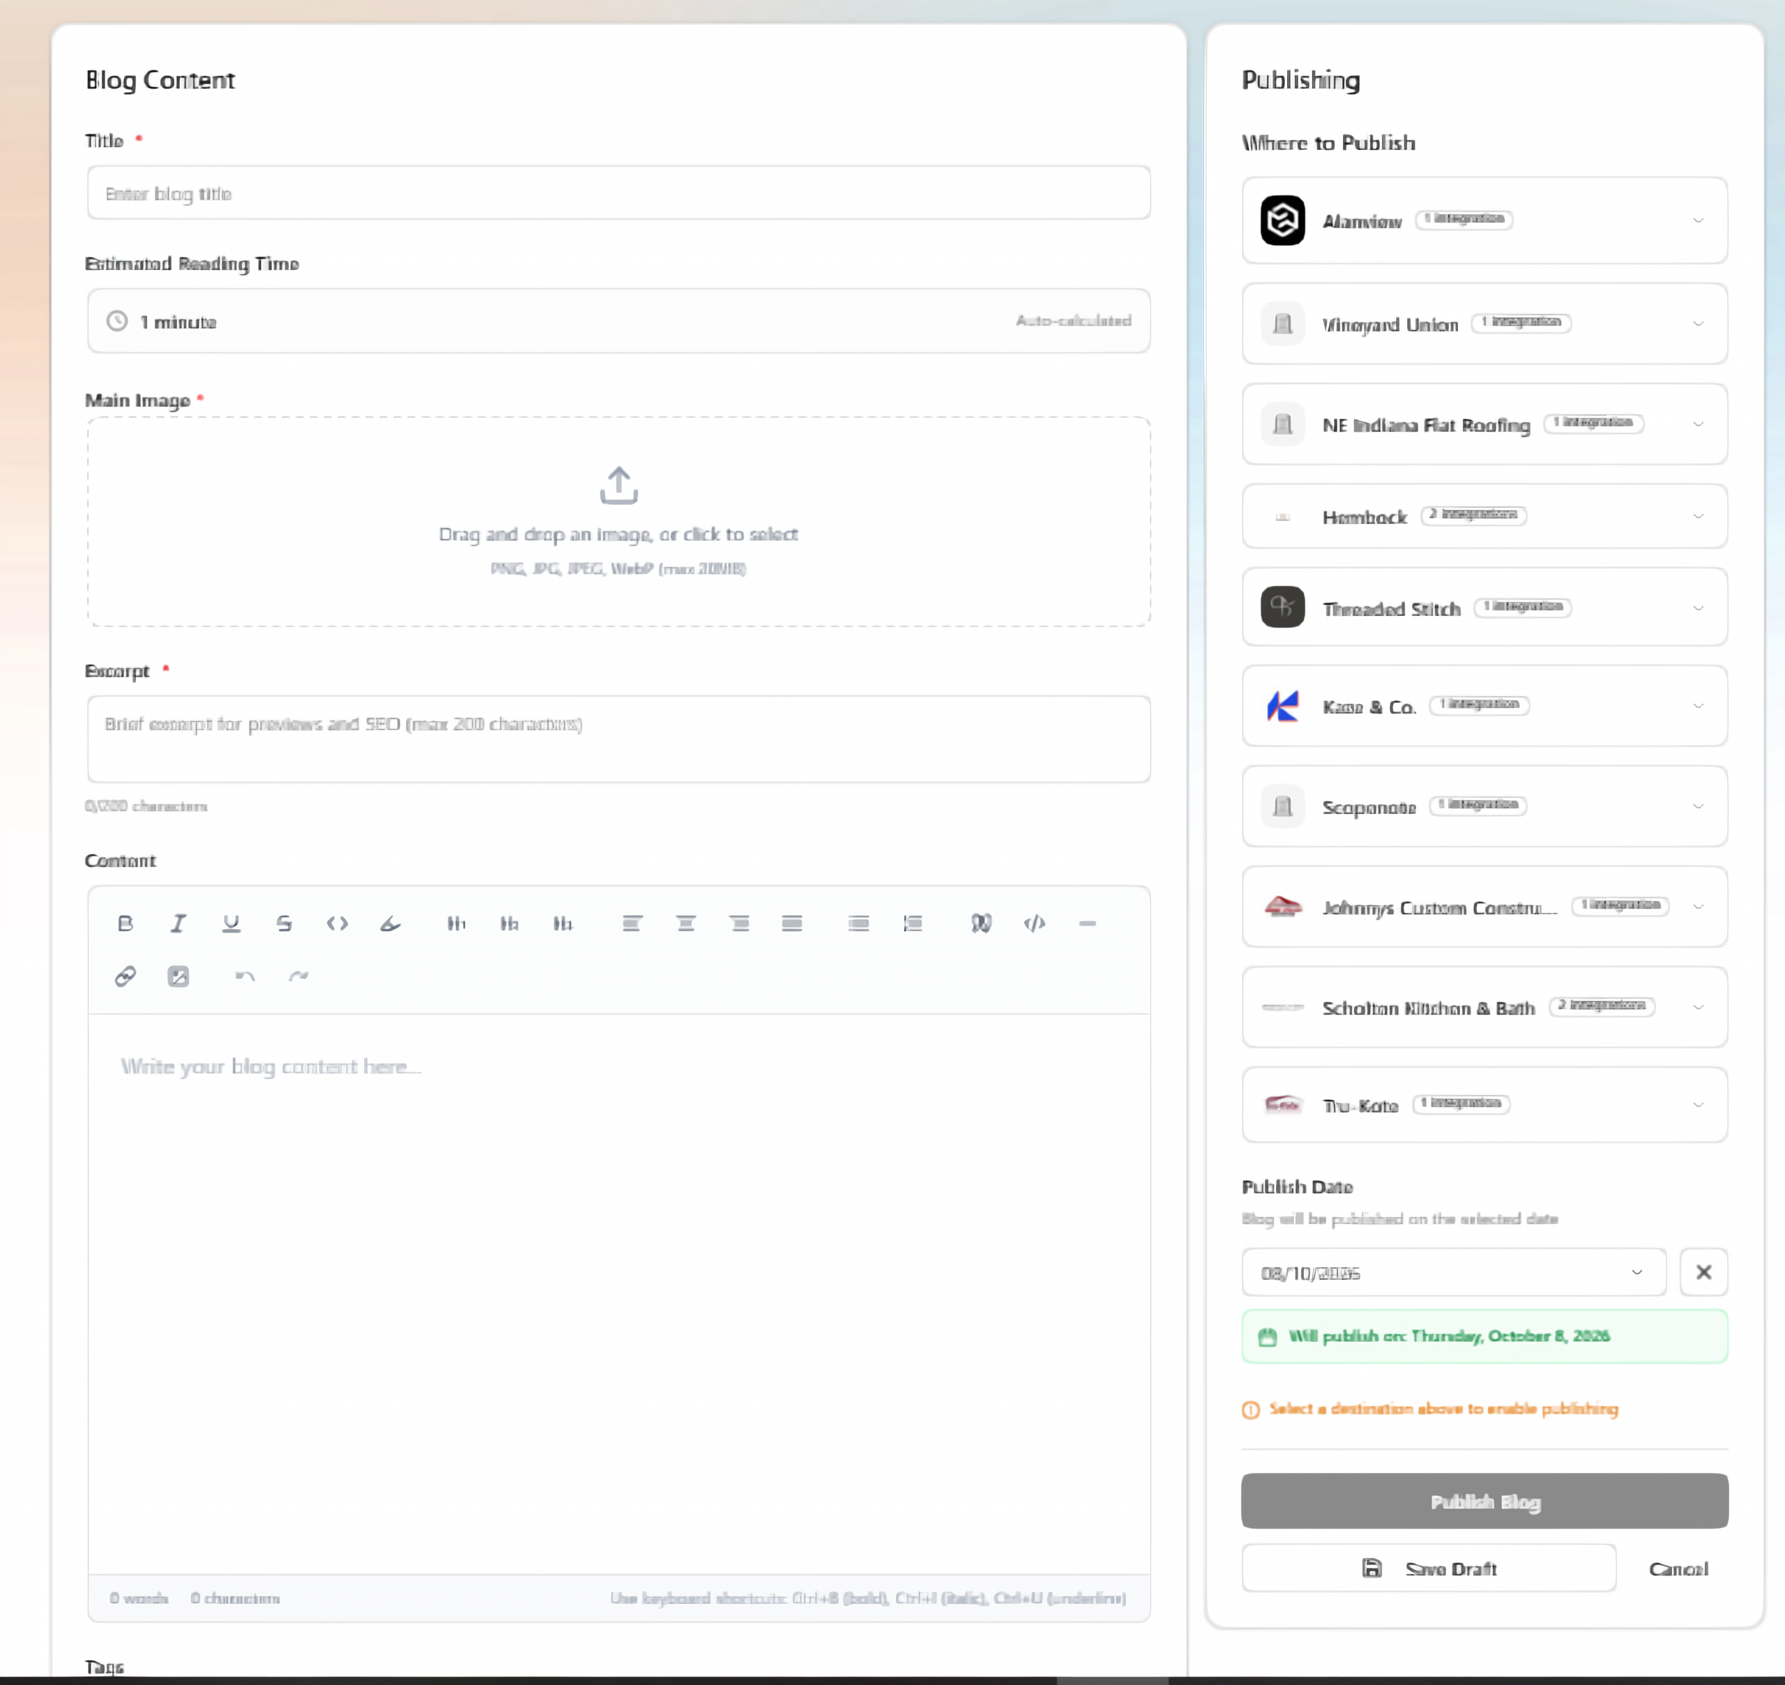Save the blog as a draft

tap(1429, 1569)
